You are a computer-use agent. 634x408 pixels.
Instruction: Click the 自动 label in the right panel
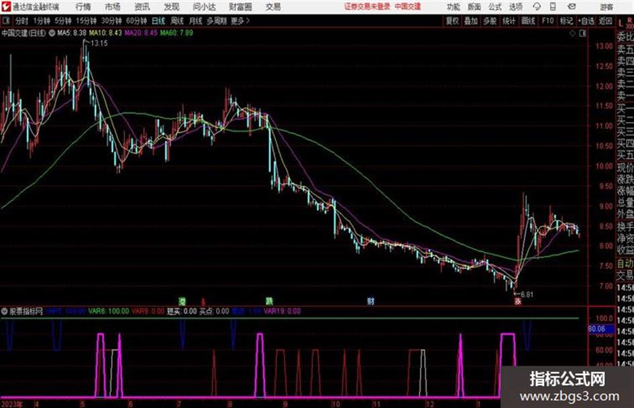625,264
